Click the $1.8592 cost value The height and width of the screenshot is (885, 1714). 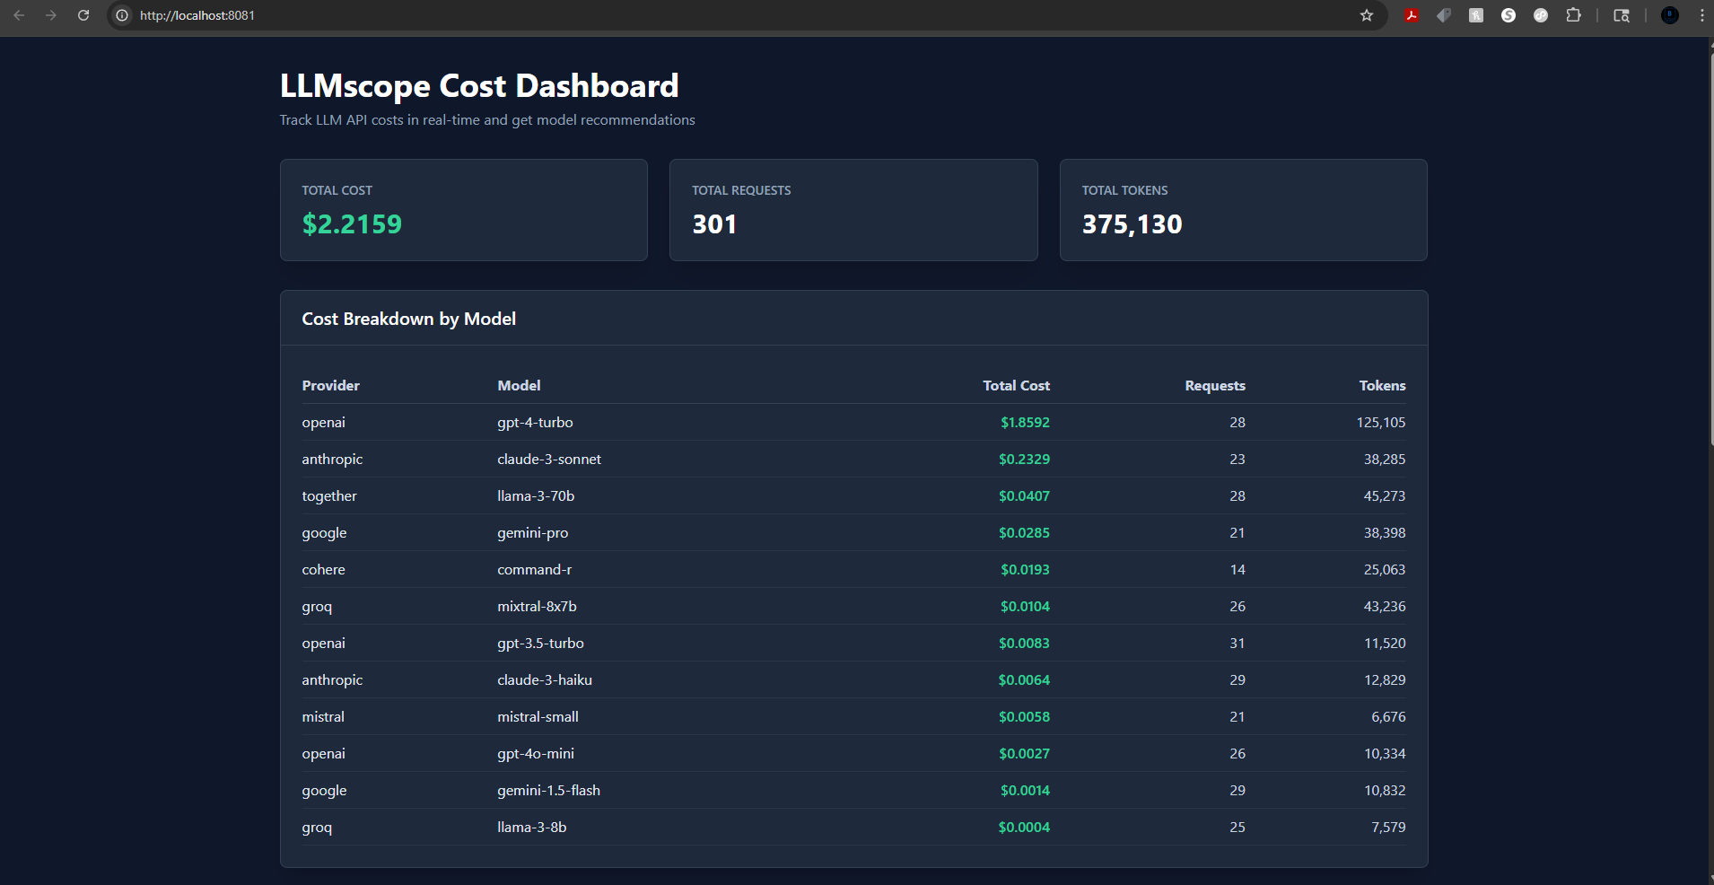pos(1025,422)
